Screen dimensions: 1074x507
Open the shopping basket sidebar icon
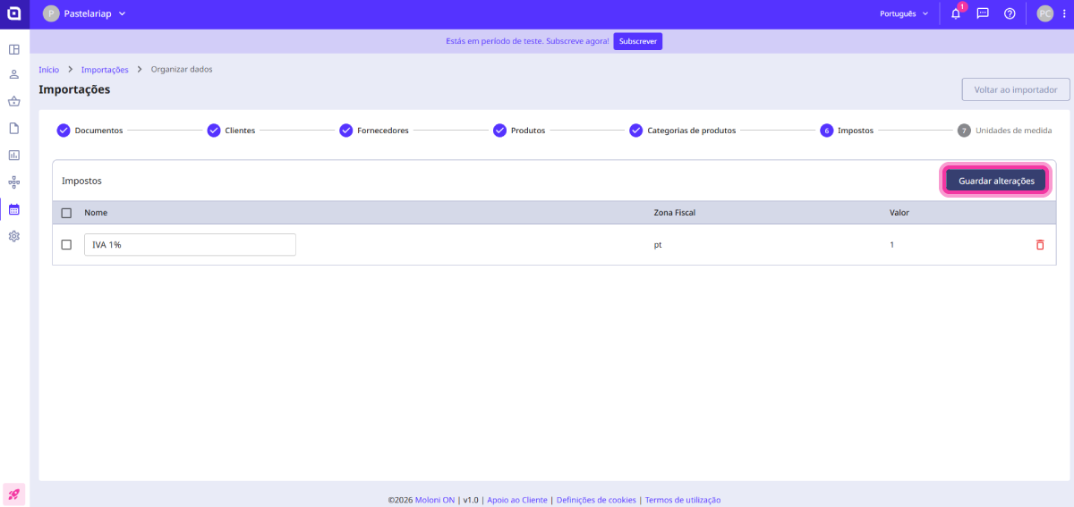(14, 102)
